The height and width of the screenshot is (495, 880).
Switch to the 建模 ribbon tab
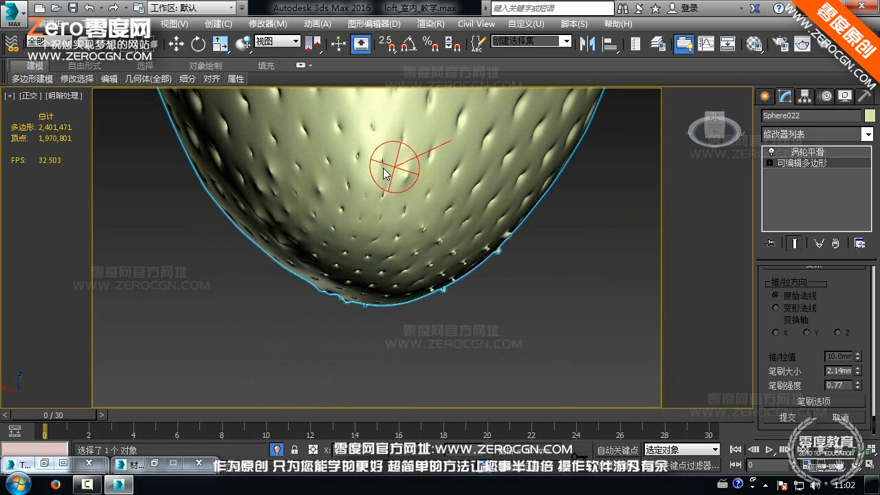click(x=35, y=66)
